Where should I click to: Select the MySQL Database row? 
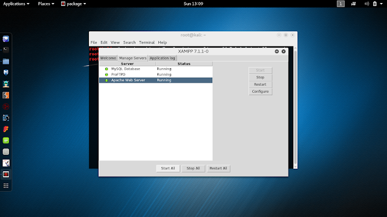click(156, 69)
